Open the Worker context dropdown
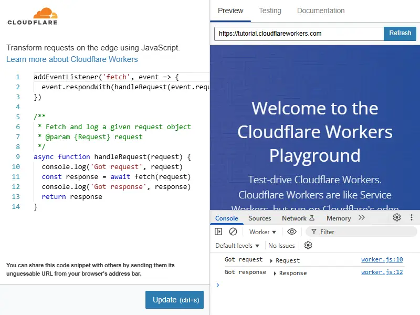 click(x=262, y=232)
